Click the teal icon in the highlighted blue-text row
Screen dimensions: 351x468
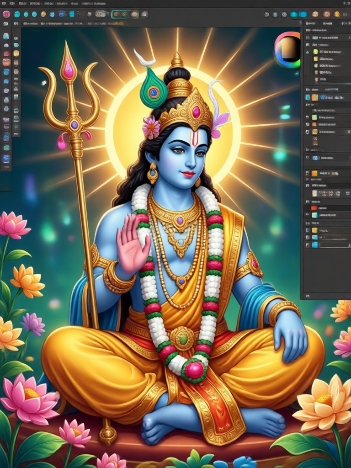308,97
